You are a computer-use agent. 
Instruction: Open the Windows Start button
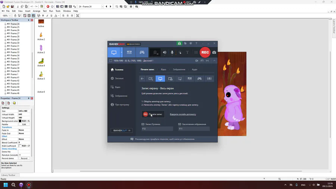(x=6, y=185)
